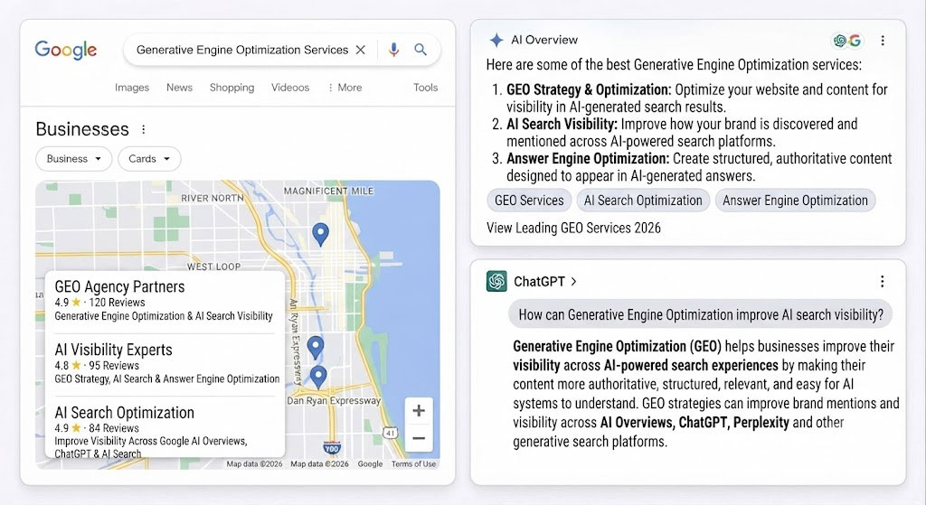
Task: Click the source icons in AI Overview header
Action: coord(846,40)
